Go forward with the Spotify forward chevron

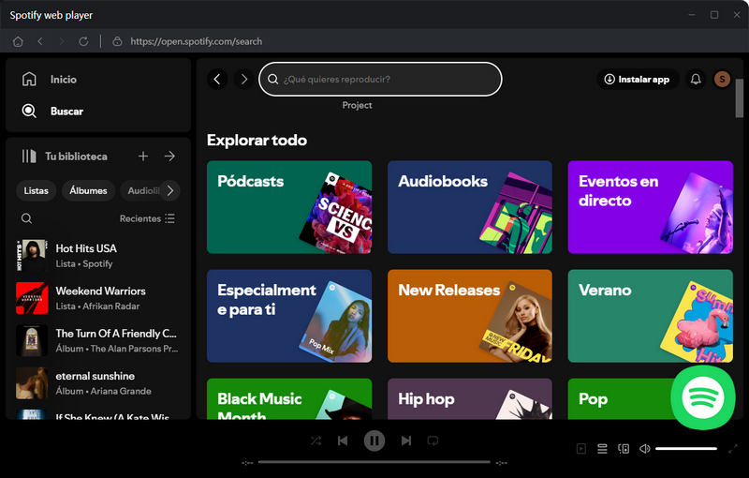point(244,79)
